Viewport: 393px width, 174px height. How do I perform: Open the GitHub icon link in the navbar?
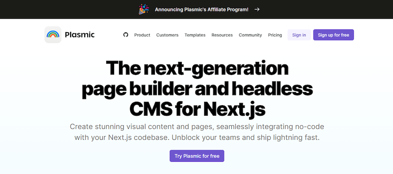[126, 35]
